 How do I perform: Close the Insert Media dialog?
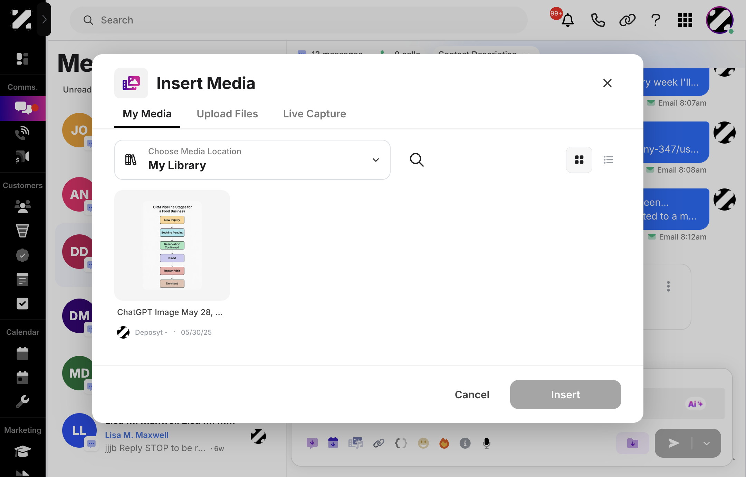point(607,83)
